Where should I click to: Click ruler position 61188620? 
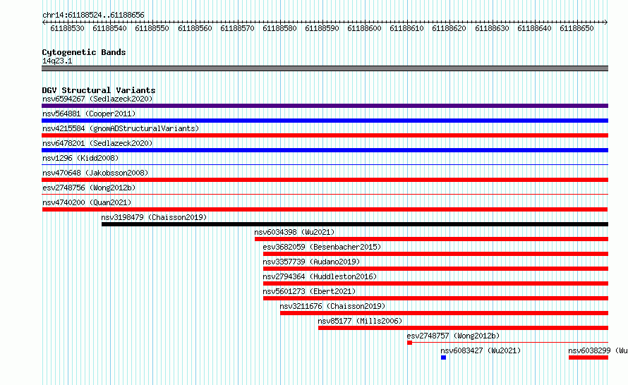coord(449,28)
